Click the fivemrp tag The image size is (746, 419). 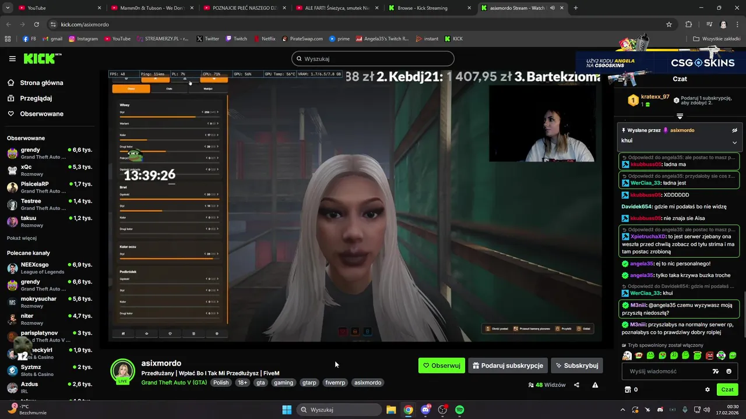(x=335, y=382)
